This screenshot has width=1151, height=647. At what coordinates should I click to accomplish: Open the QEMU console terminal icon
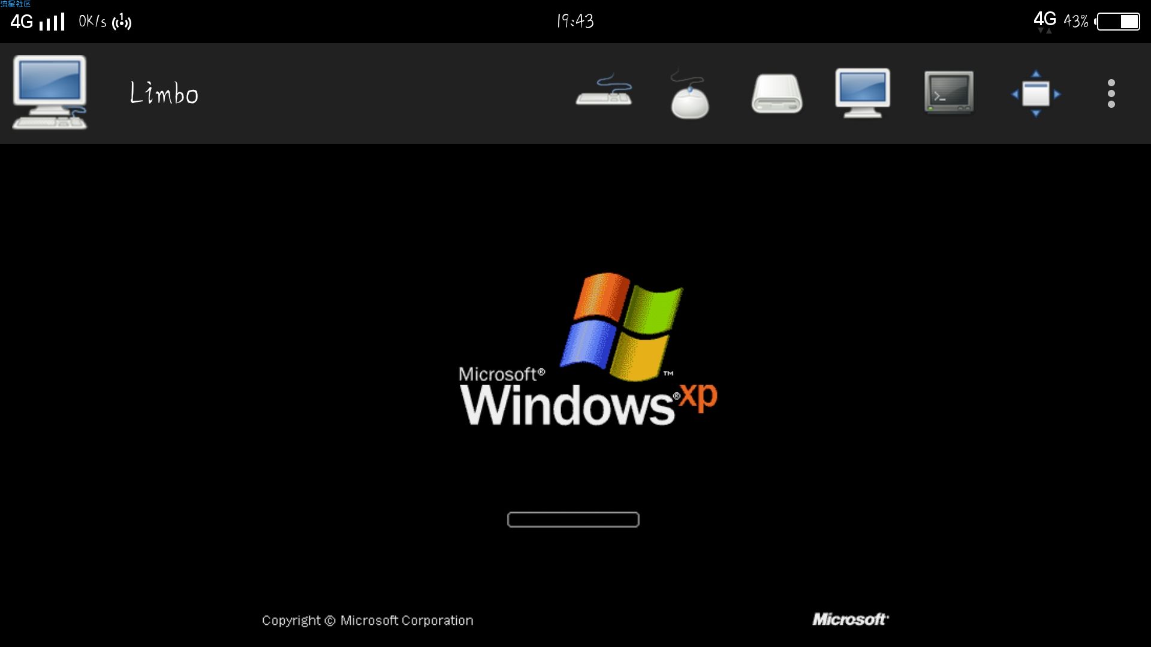(949, 92)
